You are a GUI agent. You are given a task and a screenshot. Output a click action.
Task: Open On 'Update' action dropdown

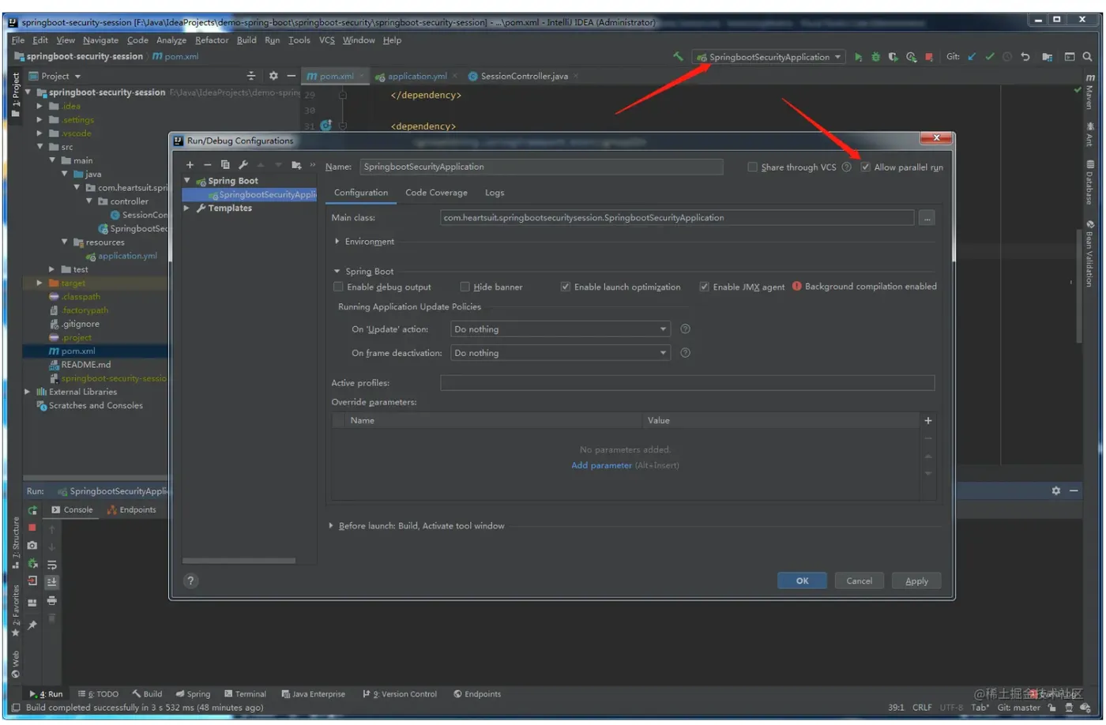[x=560, y=329]
